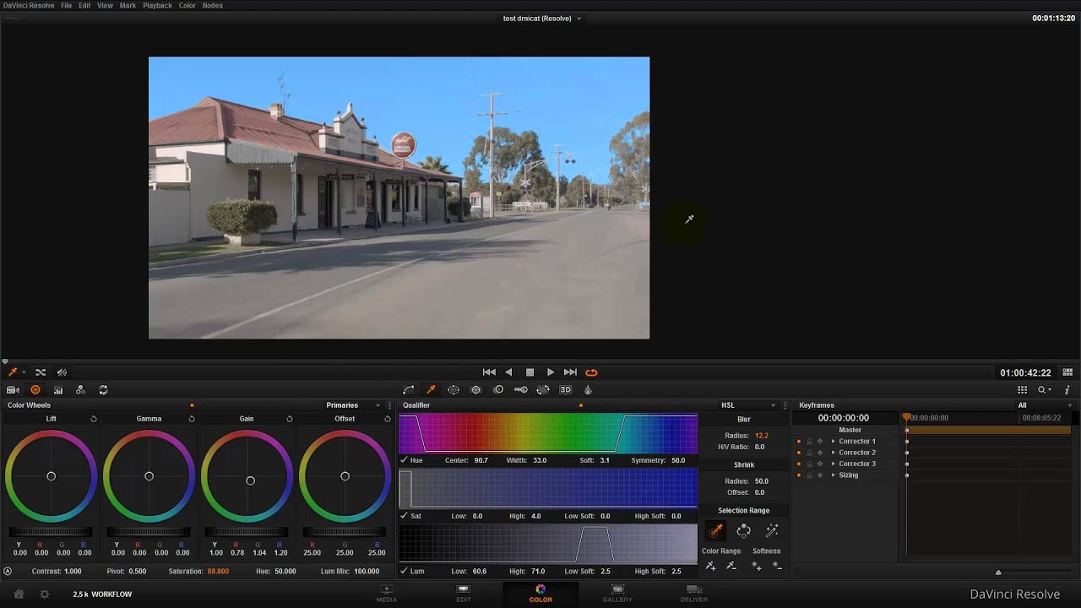Open the Tracker palette icon

[x=476, y=389]
